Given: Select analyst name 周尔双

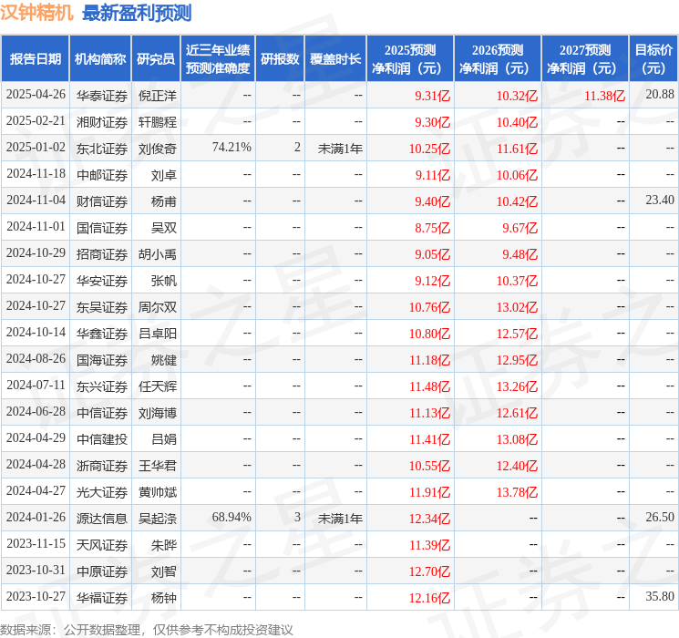Looking at the screenshot, I should (157, 307).
